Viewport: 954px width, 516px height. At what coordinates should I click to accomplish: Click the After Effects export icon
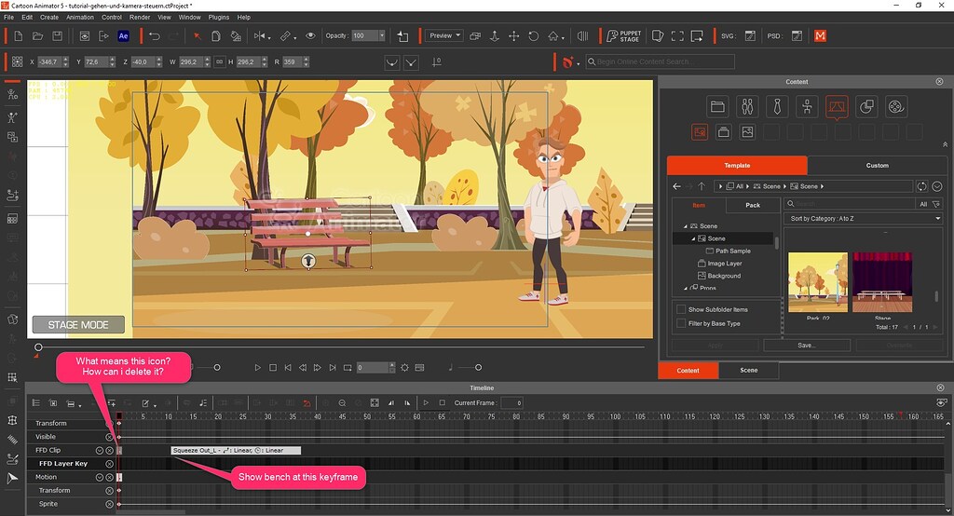(123, 36)
